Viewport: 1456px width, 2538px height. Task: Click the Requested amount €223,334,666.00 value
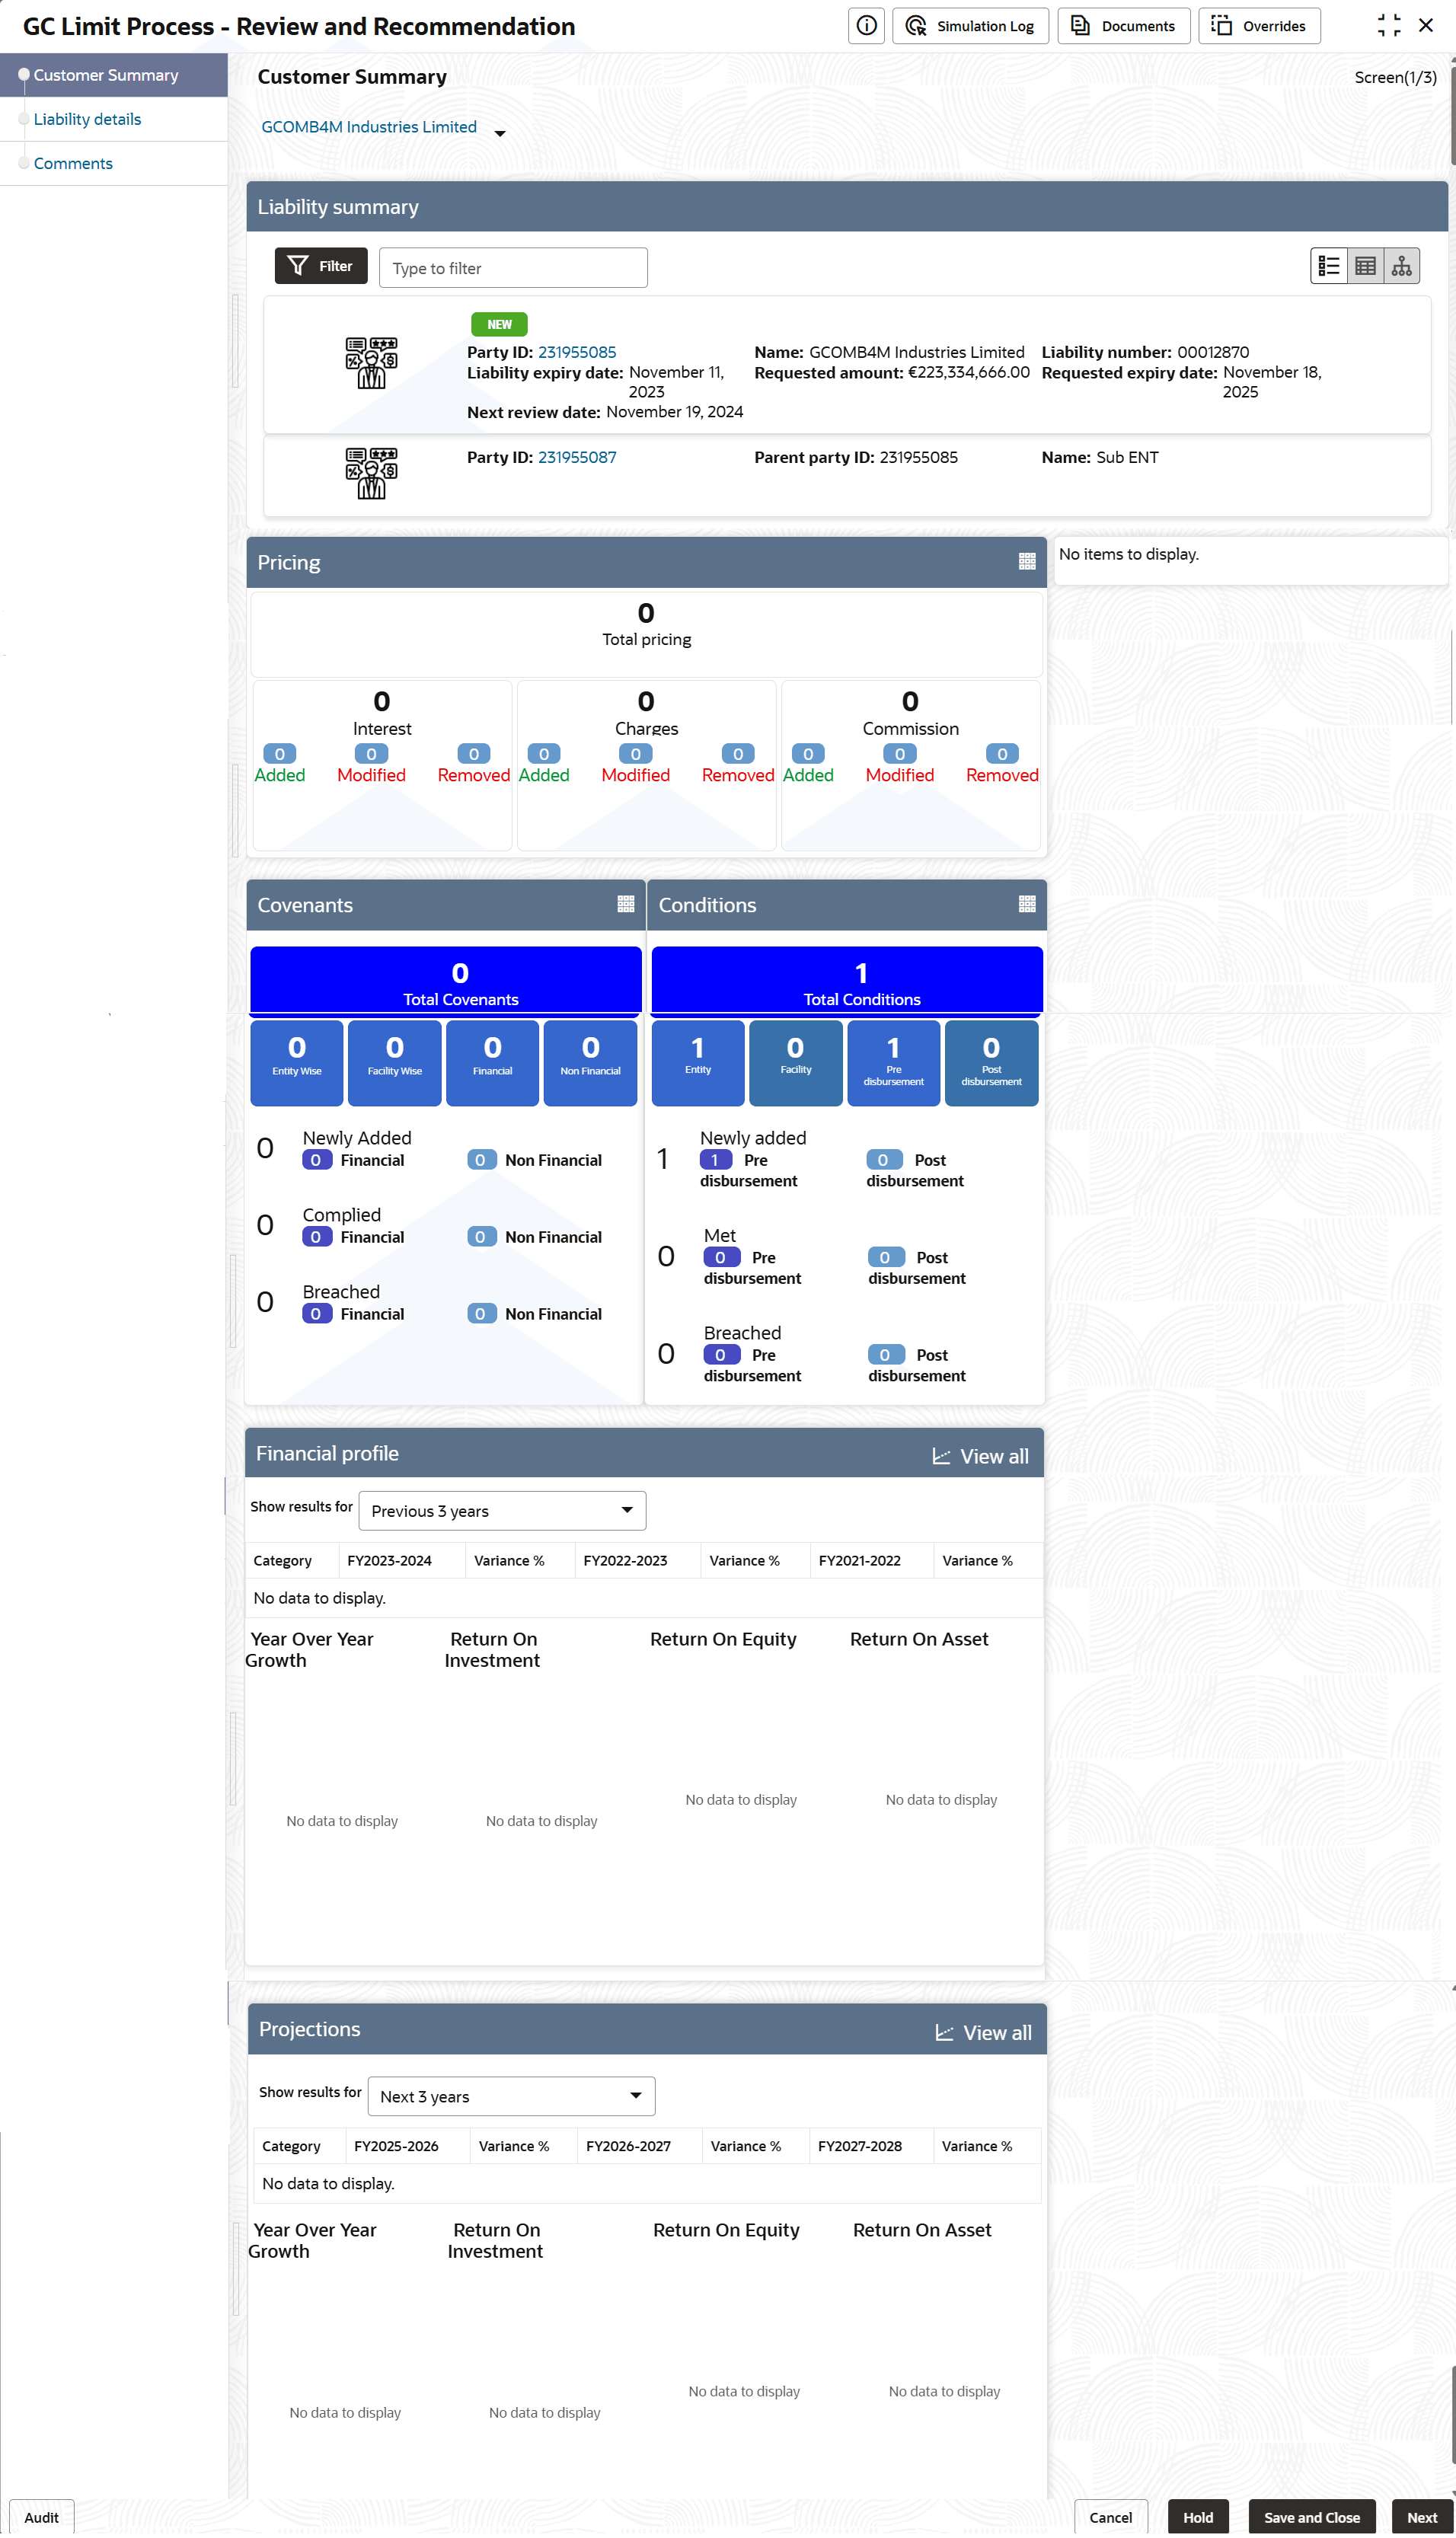click(968, 372)
